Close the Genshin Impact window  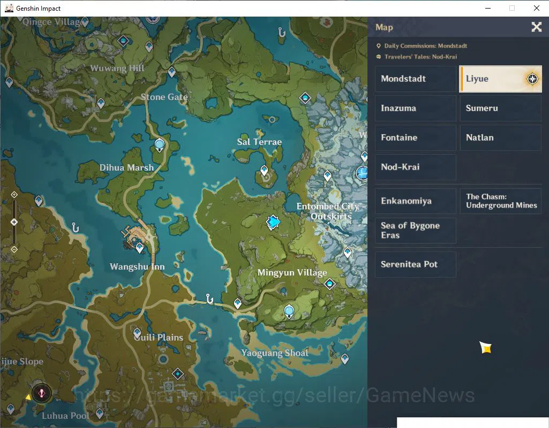(536, 8)
